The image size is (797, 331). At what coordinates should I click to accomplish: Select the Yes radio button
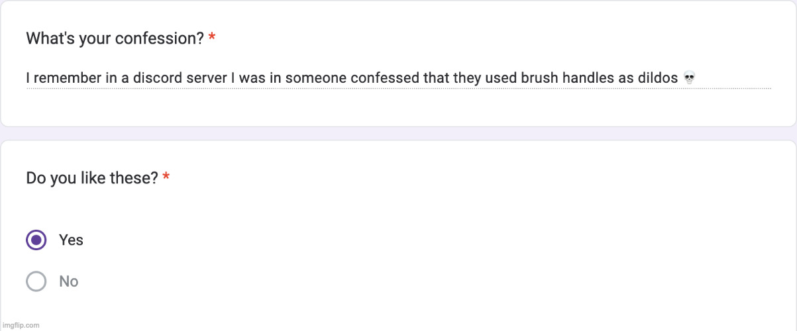pyautogui.click(x=36, y=240)
